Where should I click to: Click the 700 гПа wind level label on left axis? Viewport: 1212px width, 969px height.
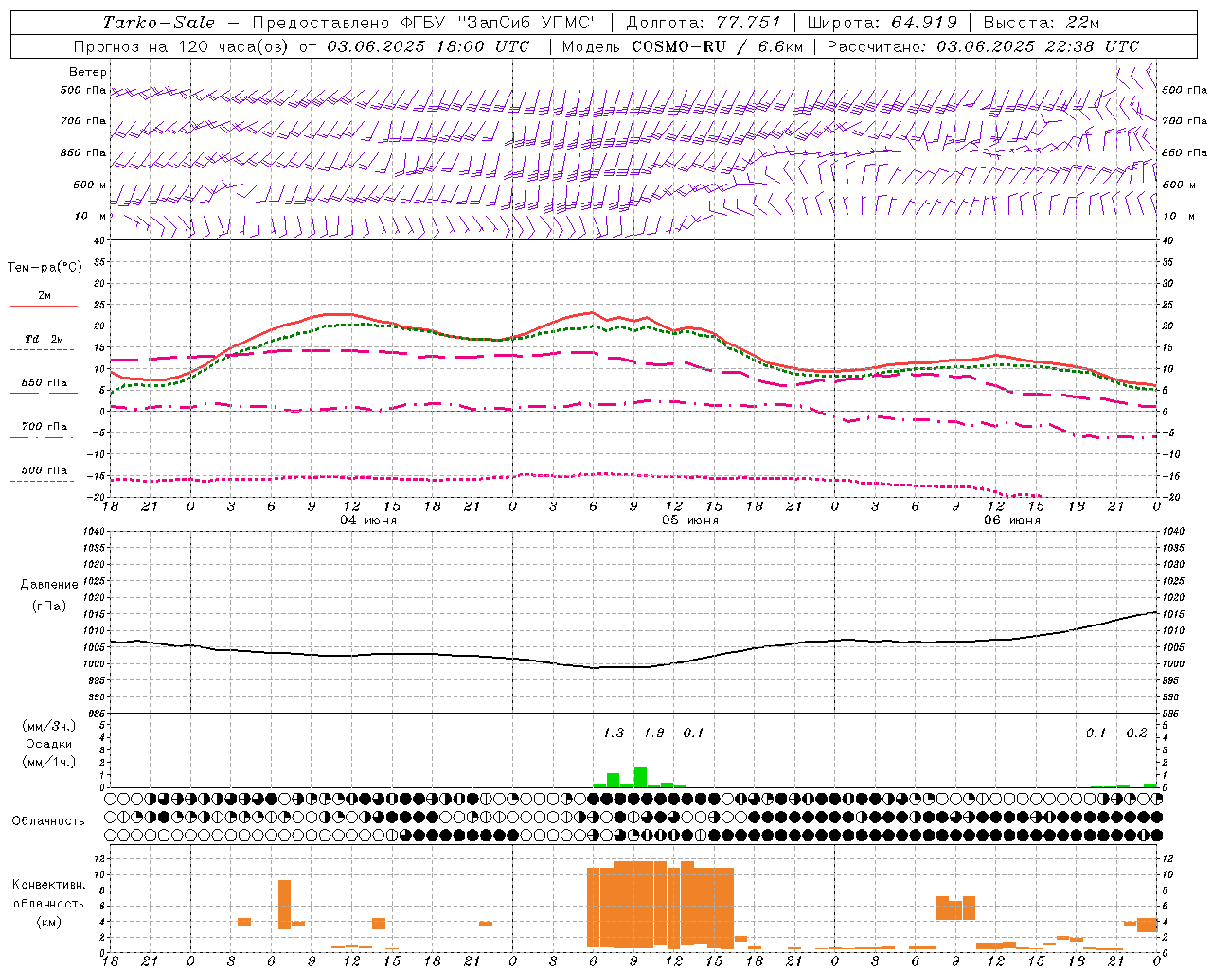(x=83, y=121)
